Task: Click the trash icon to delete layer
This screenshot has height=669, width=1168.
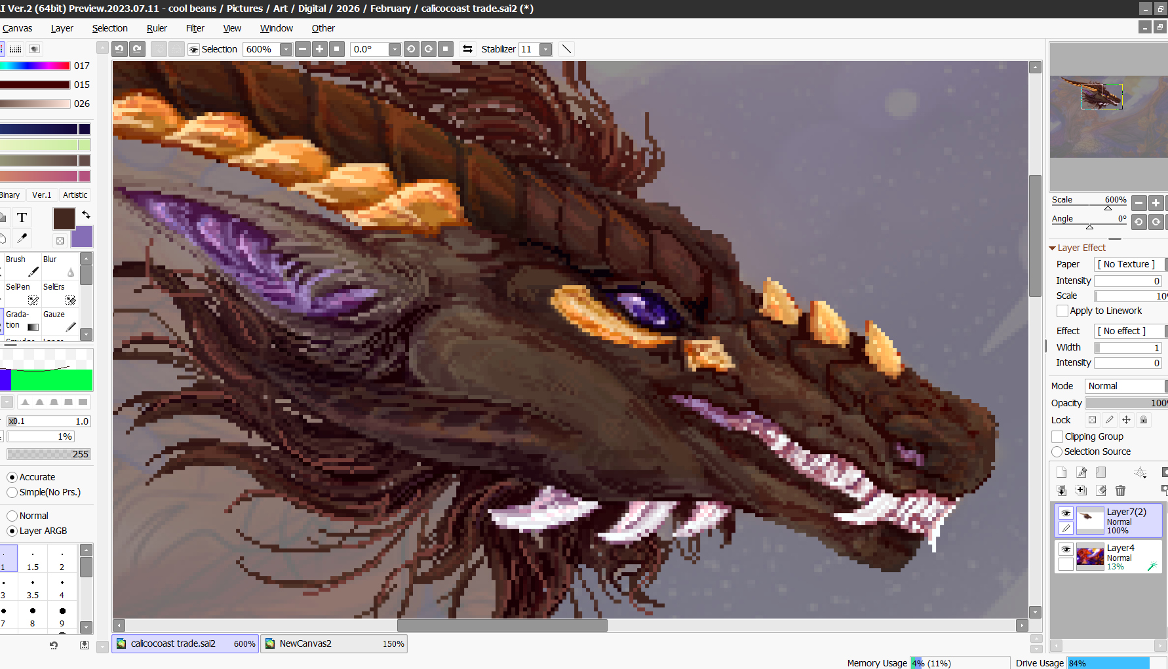Action: [x=1120, y=490]
